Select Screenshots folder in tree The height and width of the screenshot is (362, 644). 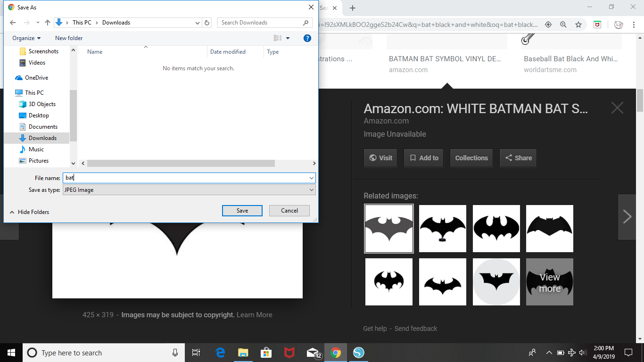pyautogui.click(x=43, y=51)
